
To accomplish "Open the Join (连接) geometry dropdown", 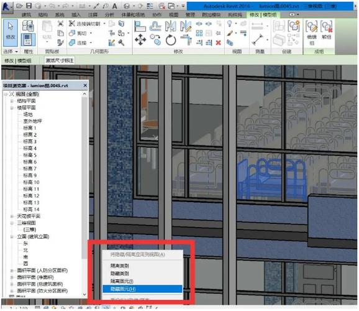I will pyautogui.click(x=91, y=43).
